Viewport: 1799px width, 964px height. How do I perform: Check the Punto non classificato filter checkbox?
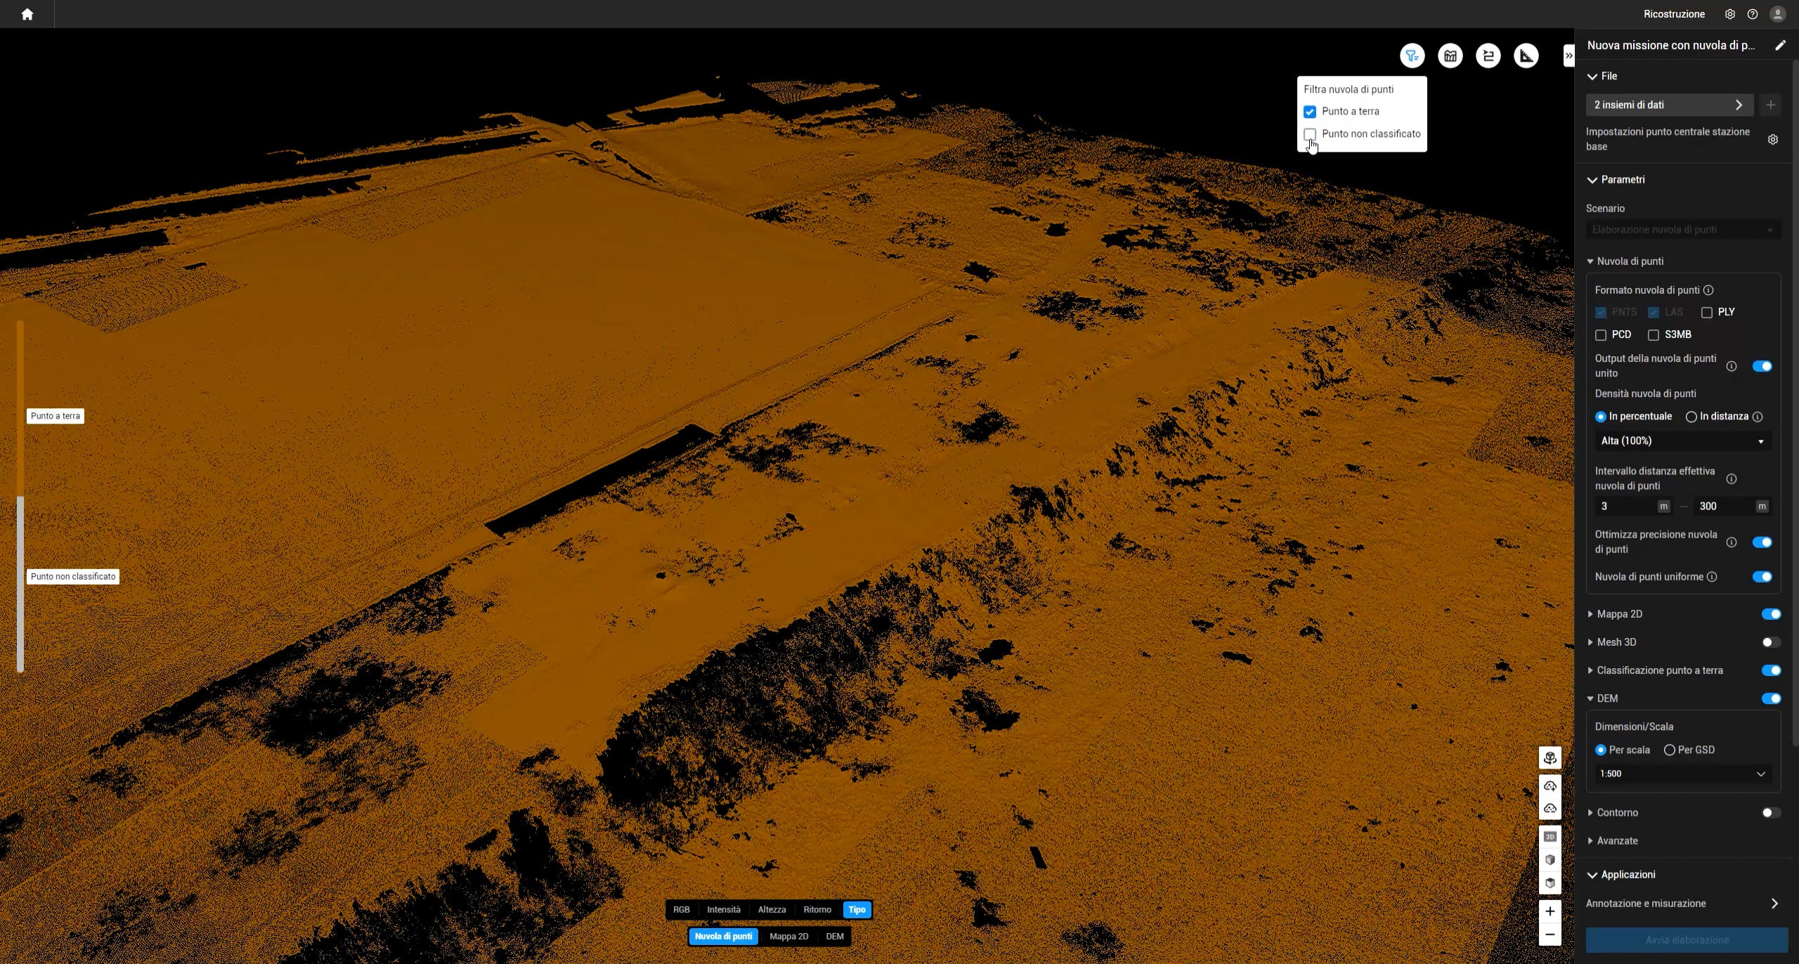point(1310,134)
